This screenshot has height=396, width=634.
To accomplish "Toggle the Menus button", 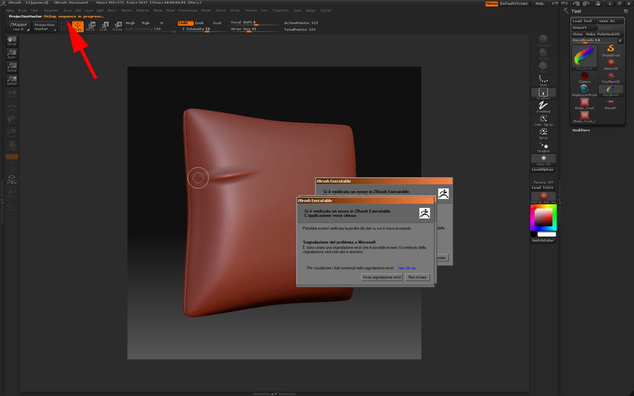I will [x=491, y=4].
